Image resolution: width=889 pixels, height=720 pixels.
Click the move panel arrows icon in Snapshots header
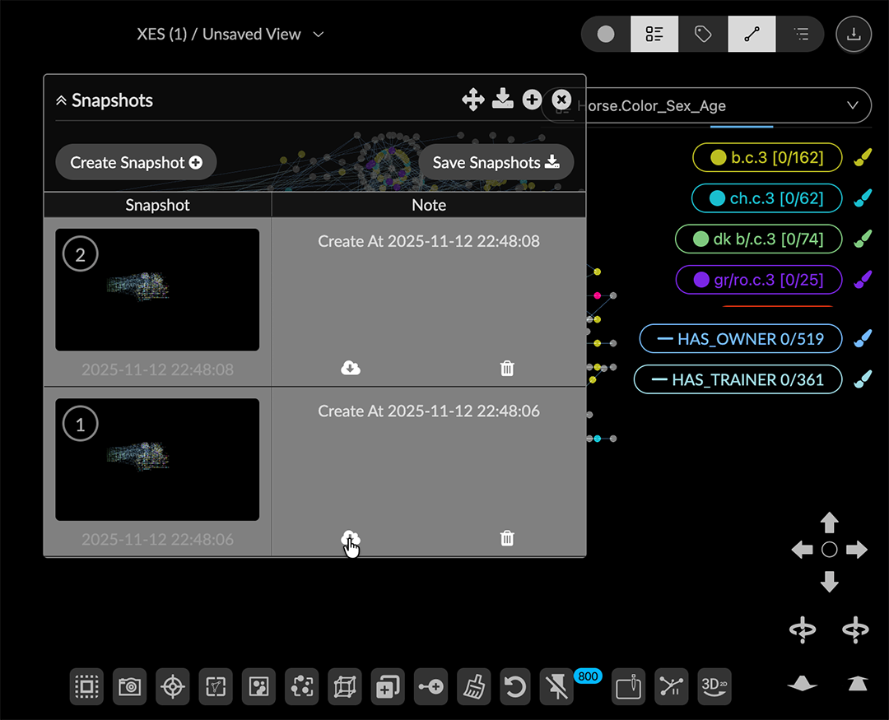pos(473,100)
